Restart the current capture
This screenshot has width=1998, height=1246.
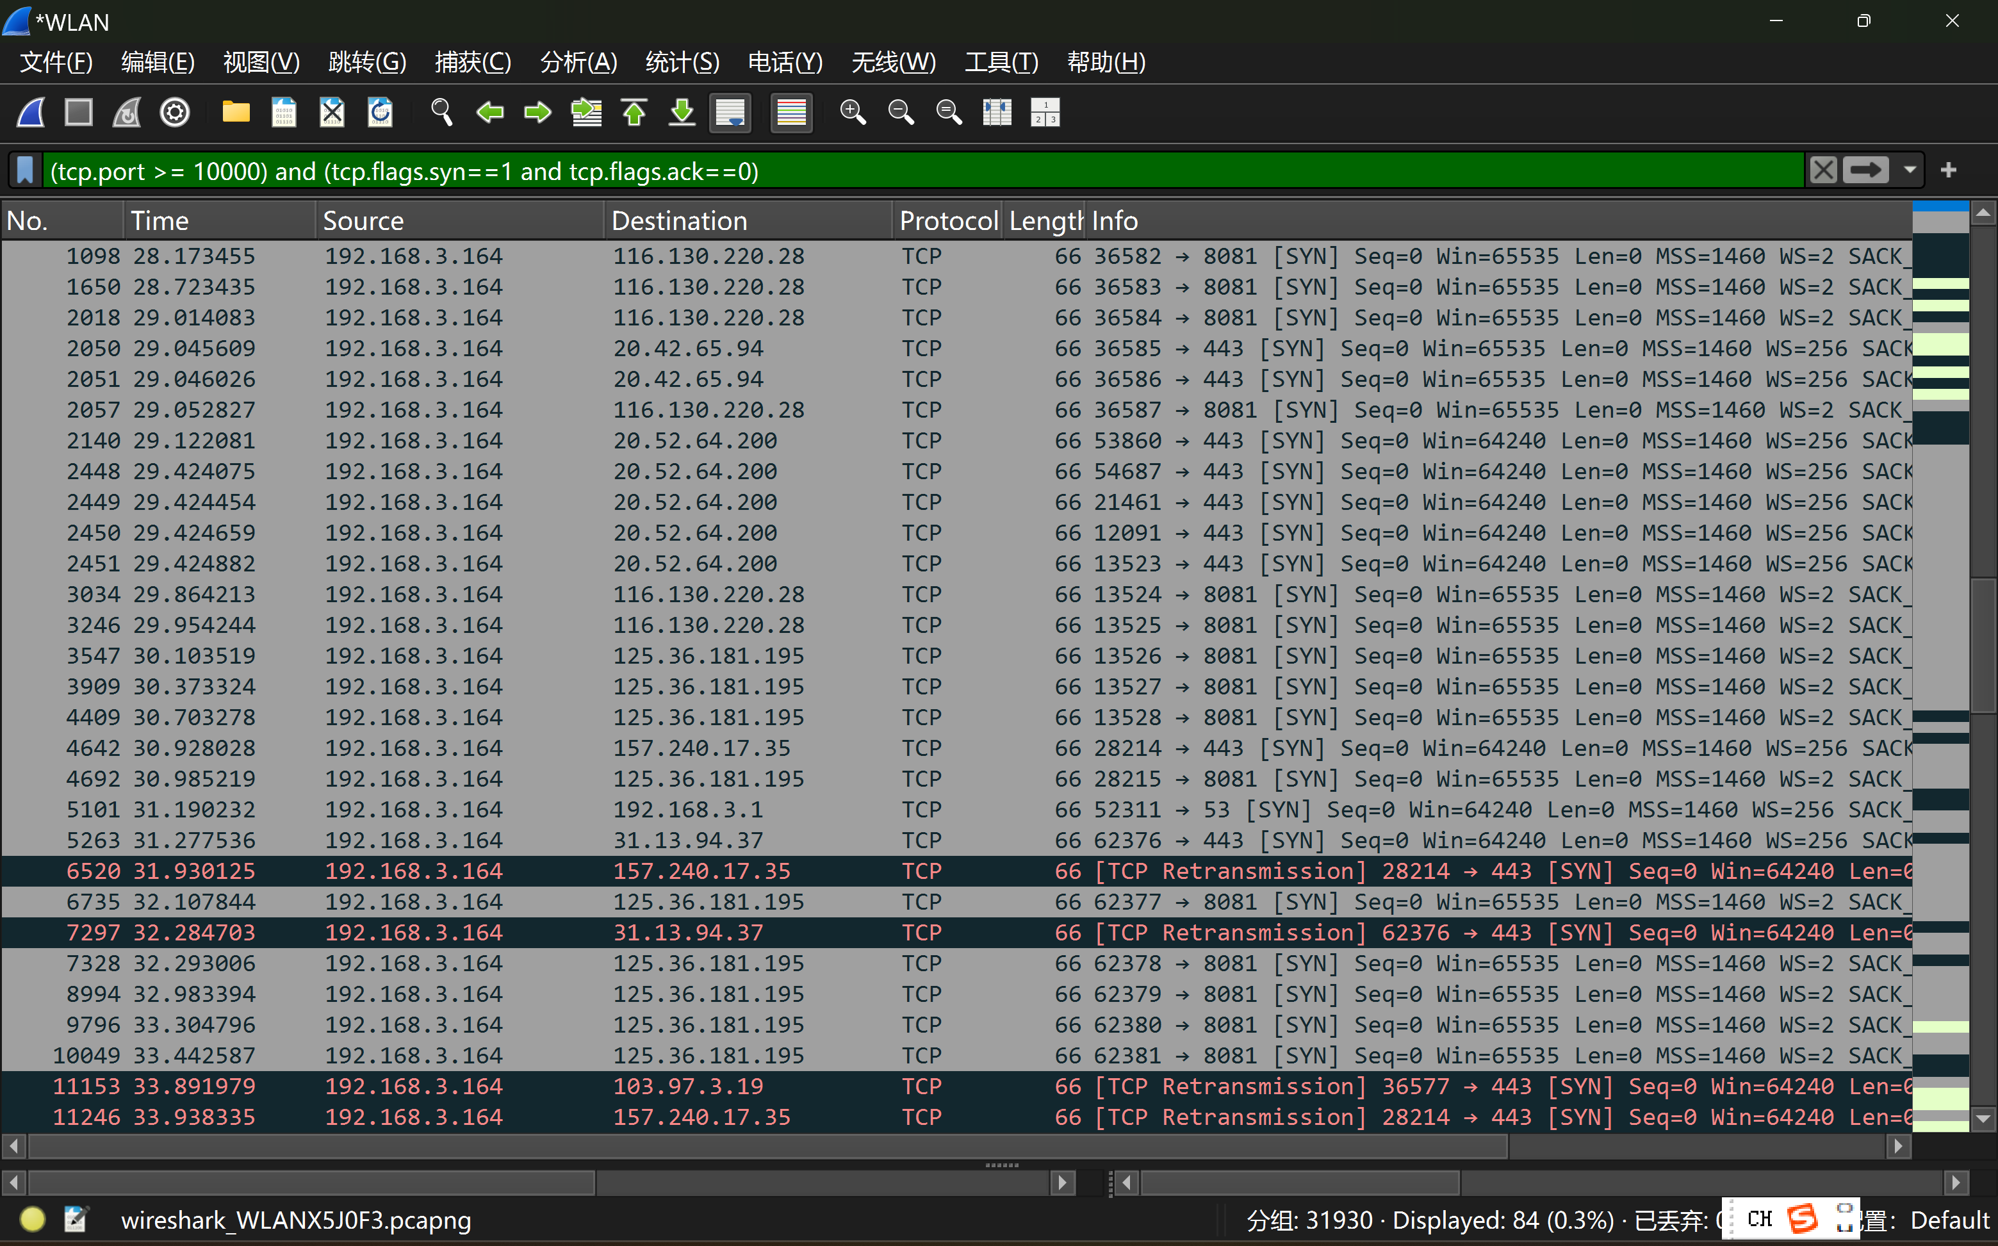pyautogui.click(x=127, y=112)
